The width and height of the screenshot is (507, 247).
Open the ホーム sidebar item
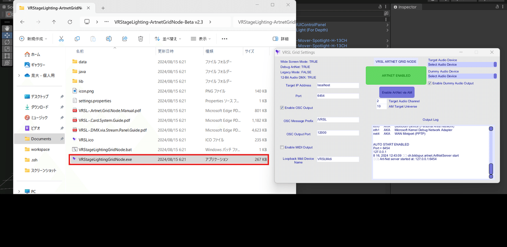[x=33, y=54]
